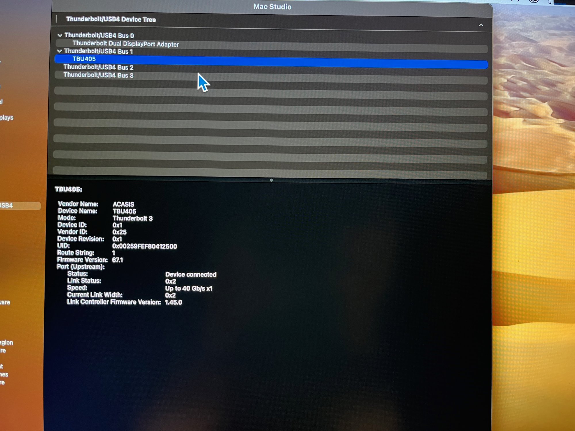
Task: Select the Thunderbolt/USB4 Bus 2 entry
Action: 98,67
